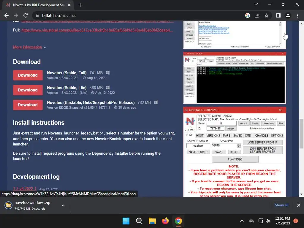The width and height of the screenshot is (304, 228).
Task: Click scrollbar up arrow
Action: 301,23
